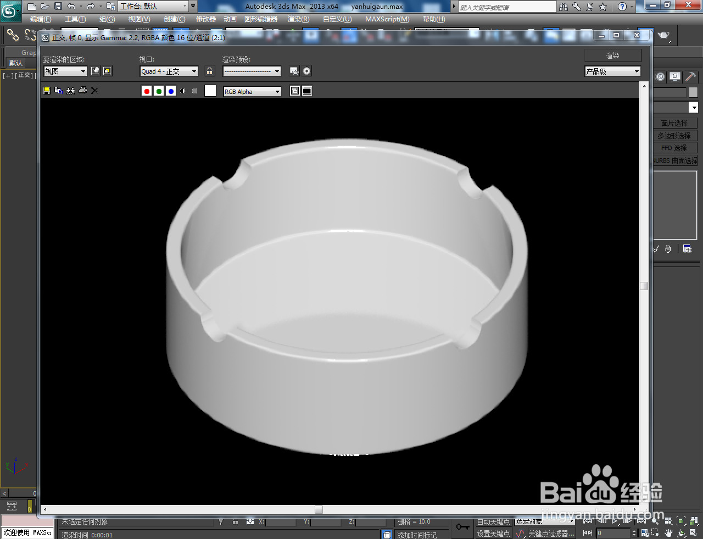Image resolution: width=703 pixels, height=539 pixels.
Task: Click the Auto Region Selected icon
Action: tap(107, 71)
